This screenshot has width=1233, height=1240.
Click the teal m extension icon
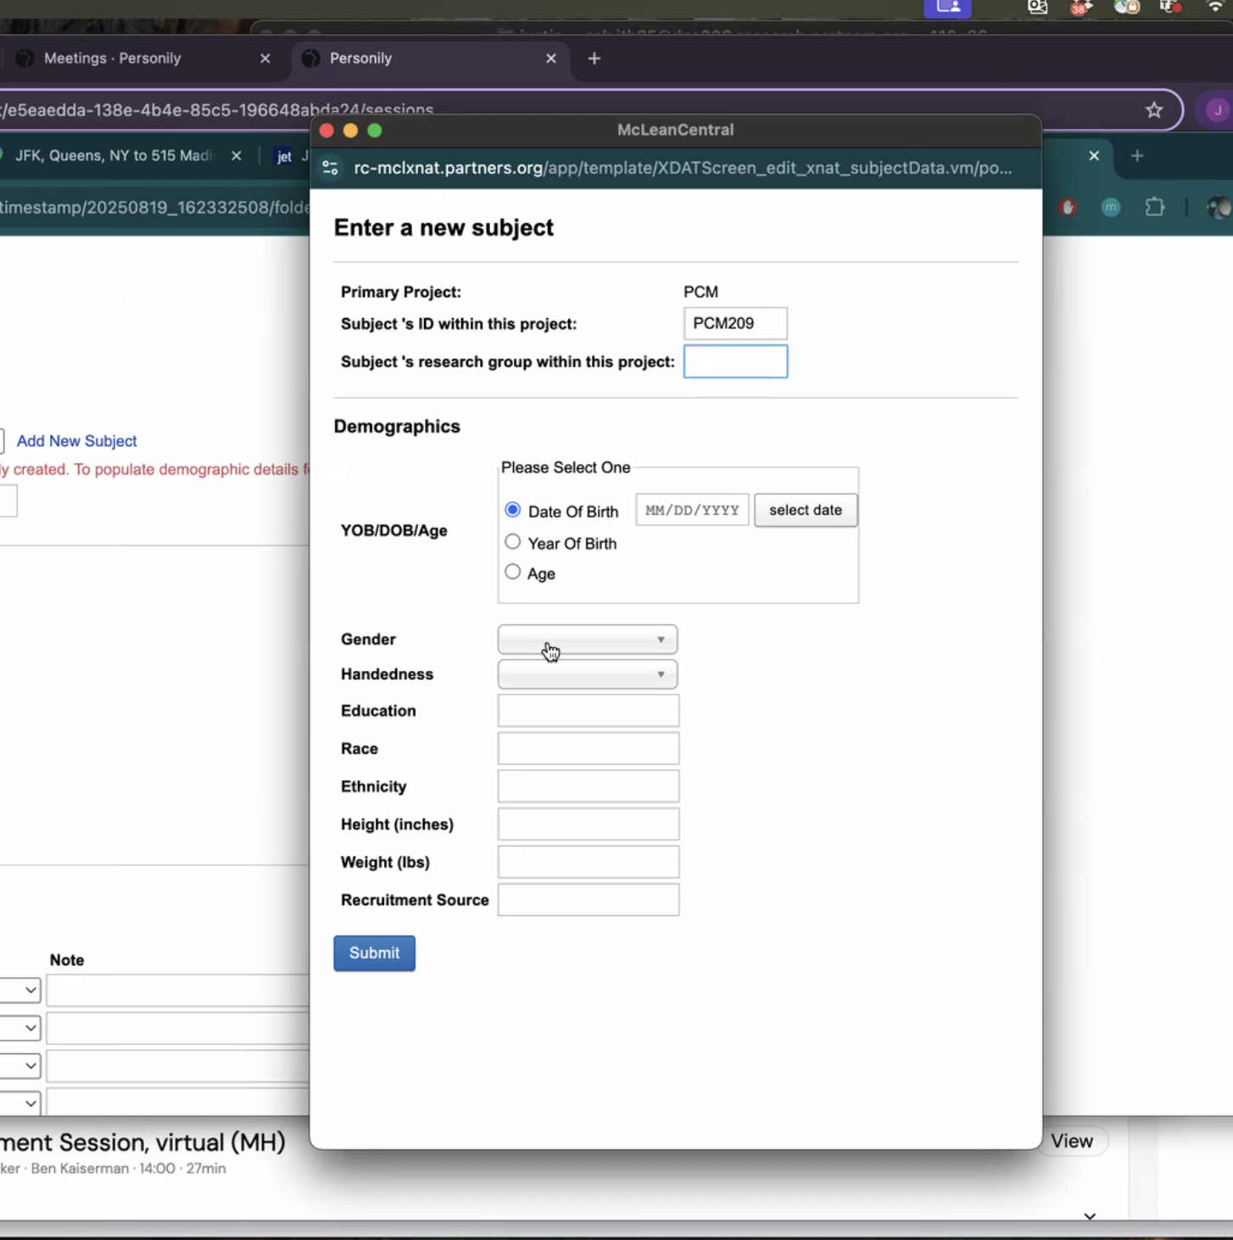pos(1111,207)
